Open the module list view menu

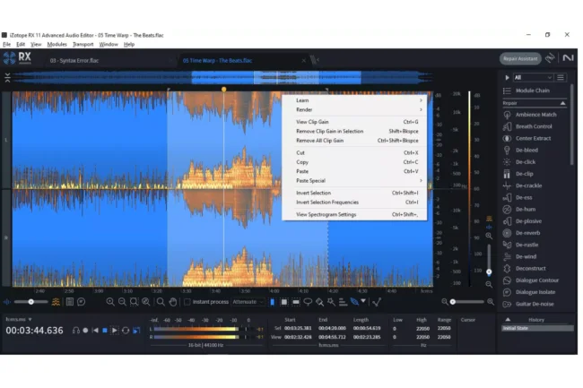click(561, 78)
